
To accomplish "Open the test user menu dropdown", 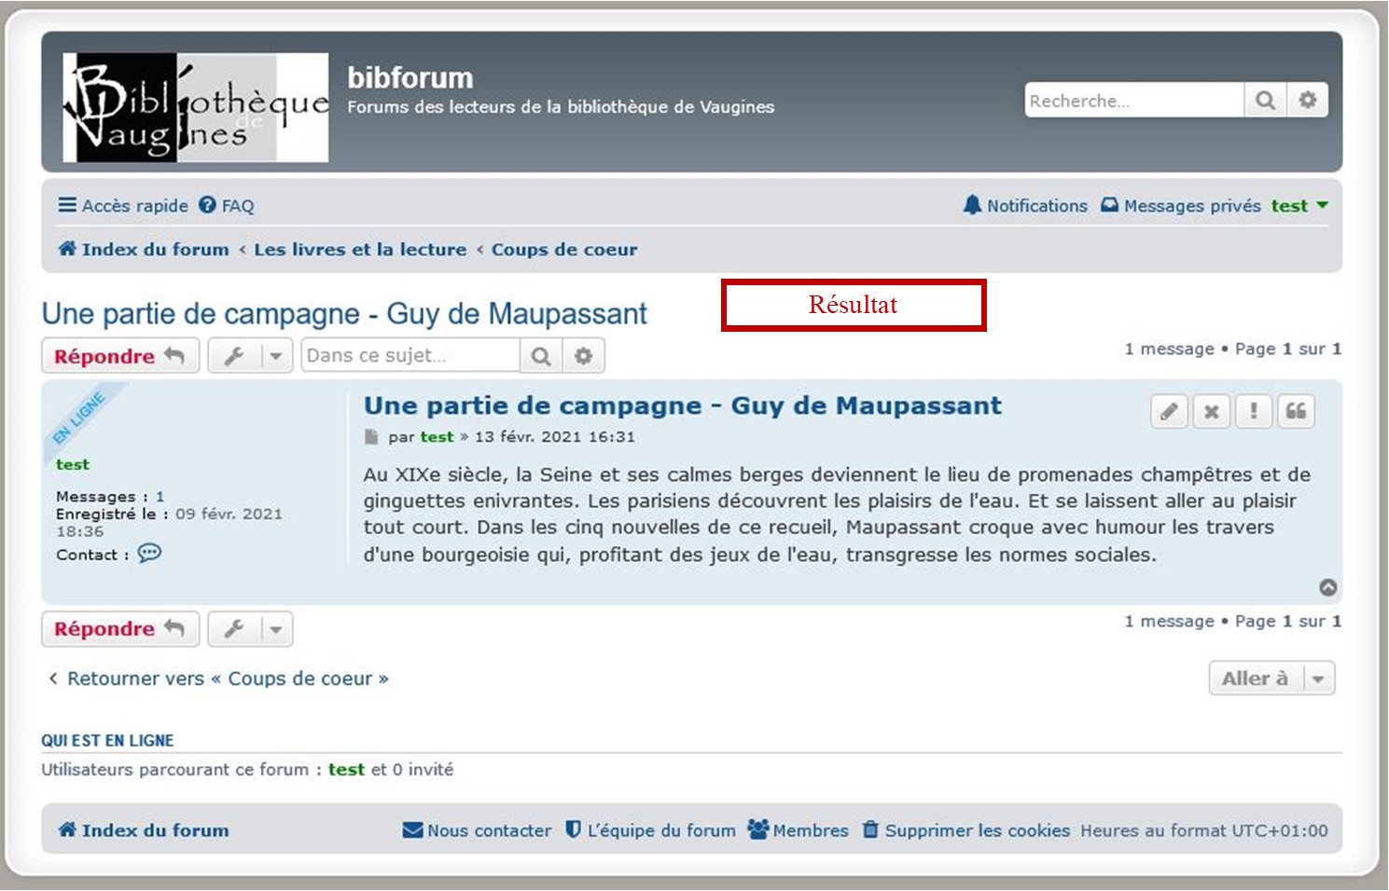I will pyautogui.click(x=1299, y=206).
